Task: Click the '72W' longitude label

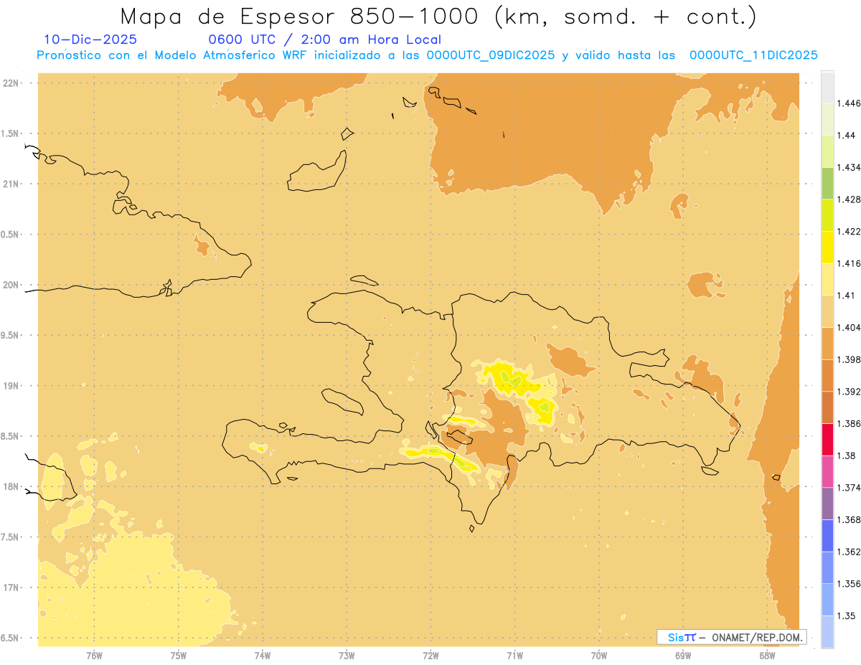Action: [x=430, y=655]
